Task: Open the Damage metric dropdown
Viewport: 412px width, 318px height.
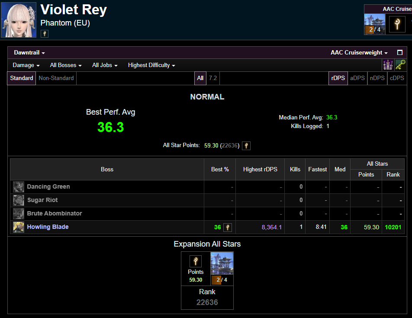Action: [26, 65]
